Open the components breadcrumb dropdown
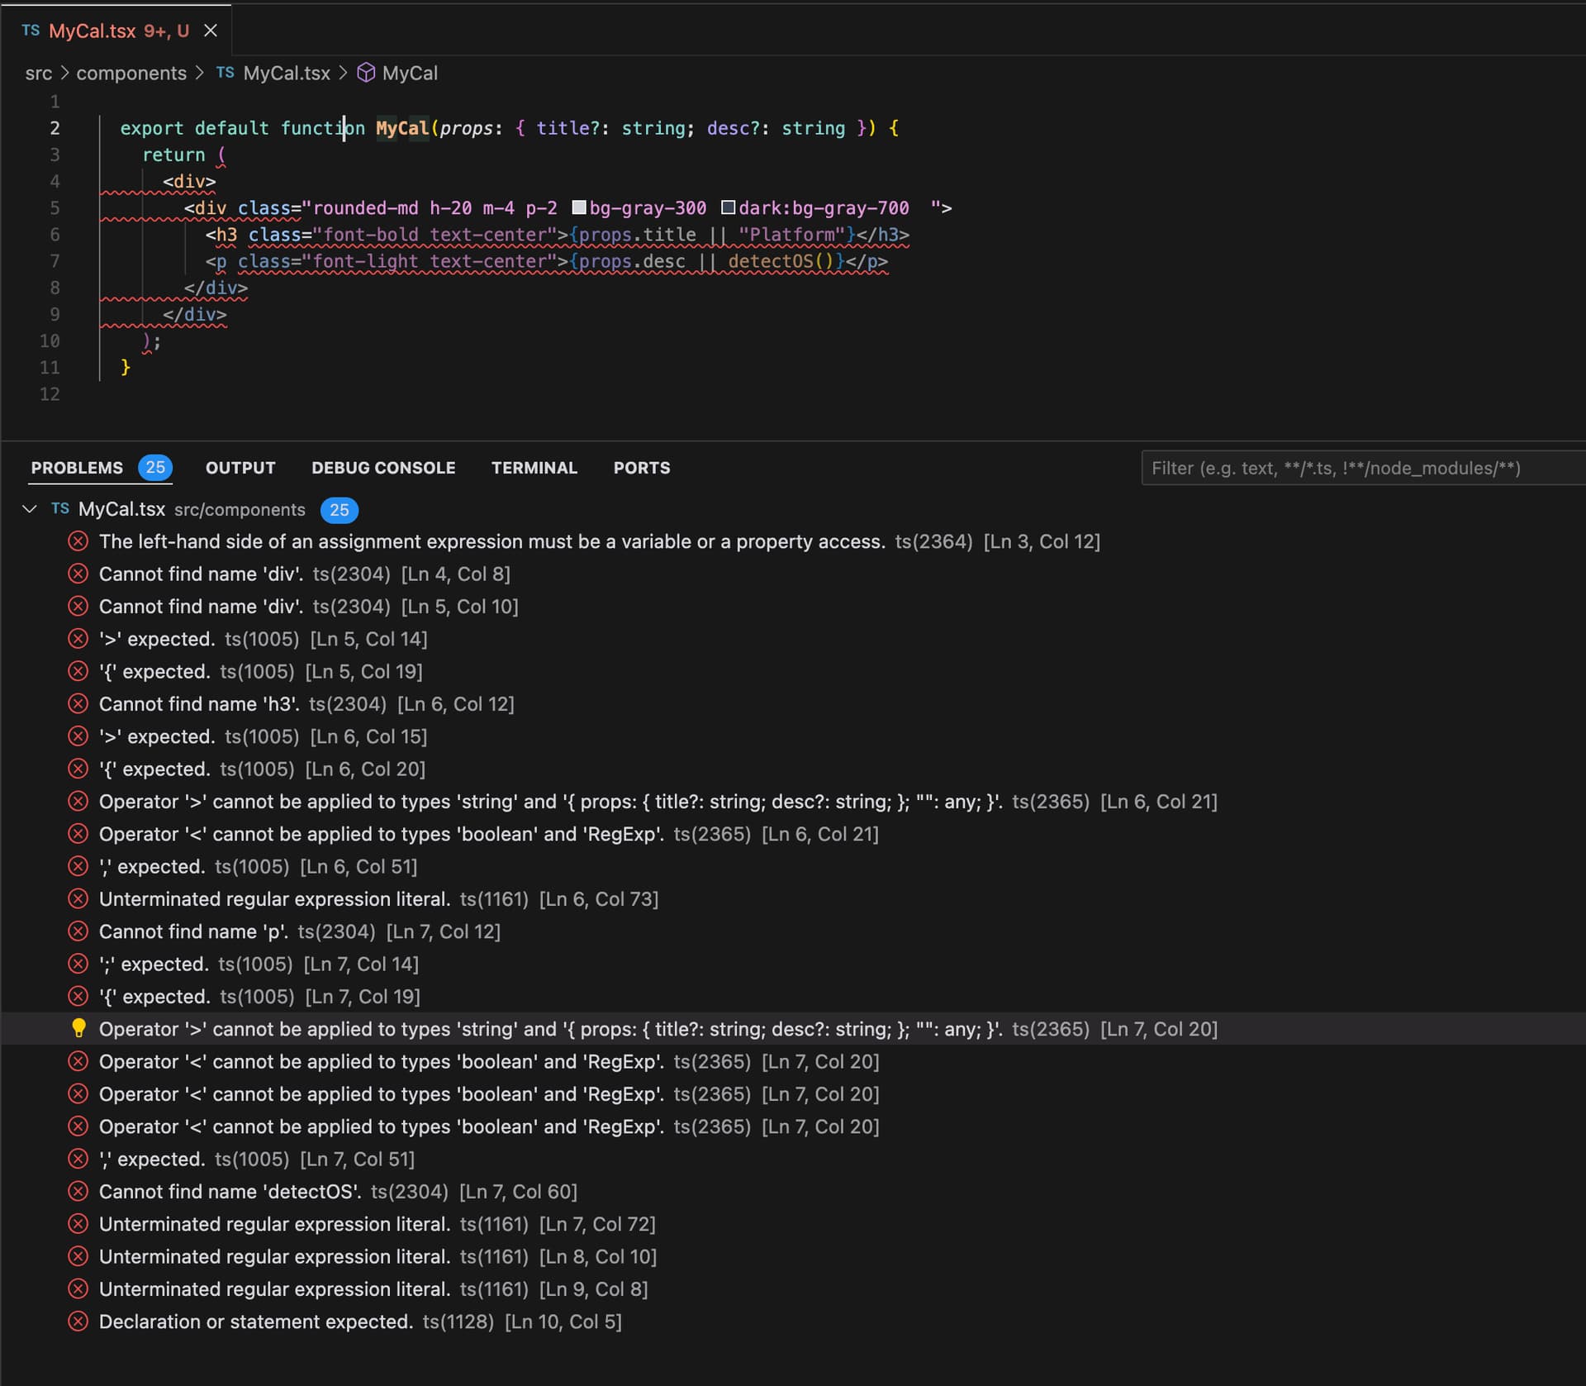1586x1386 pixels. [131, 73]
